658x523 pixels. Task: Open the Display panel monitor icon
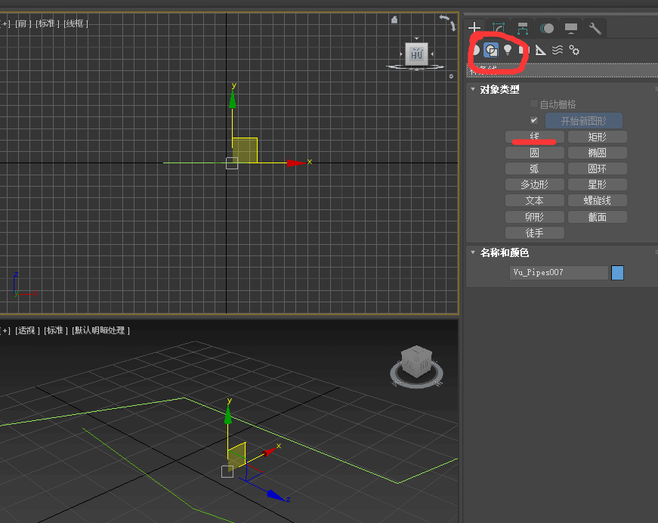[571, 29]
